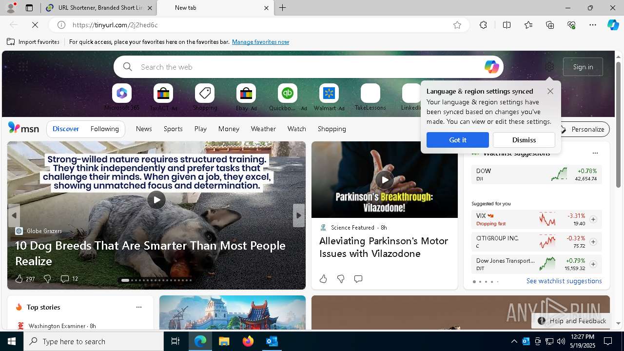Click Copilot icon in search box

(491, 67)
